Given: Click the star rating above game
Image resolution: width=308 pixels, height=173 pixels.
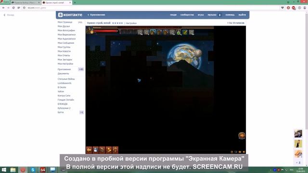Looking at the screenshot, I should pyautogui.click(x=117, y=23).
